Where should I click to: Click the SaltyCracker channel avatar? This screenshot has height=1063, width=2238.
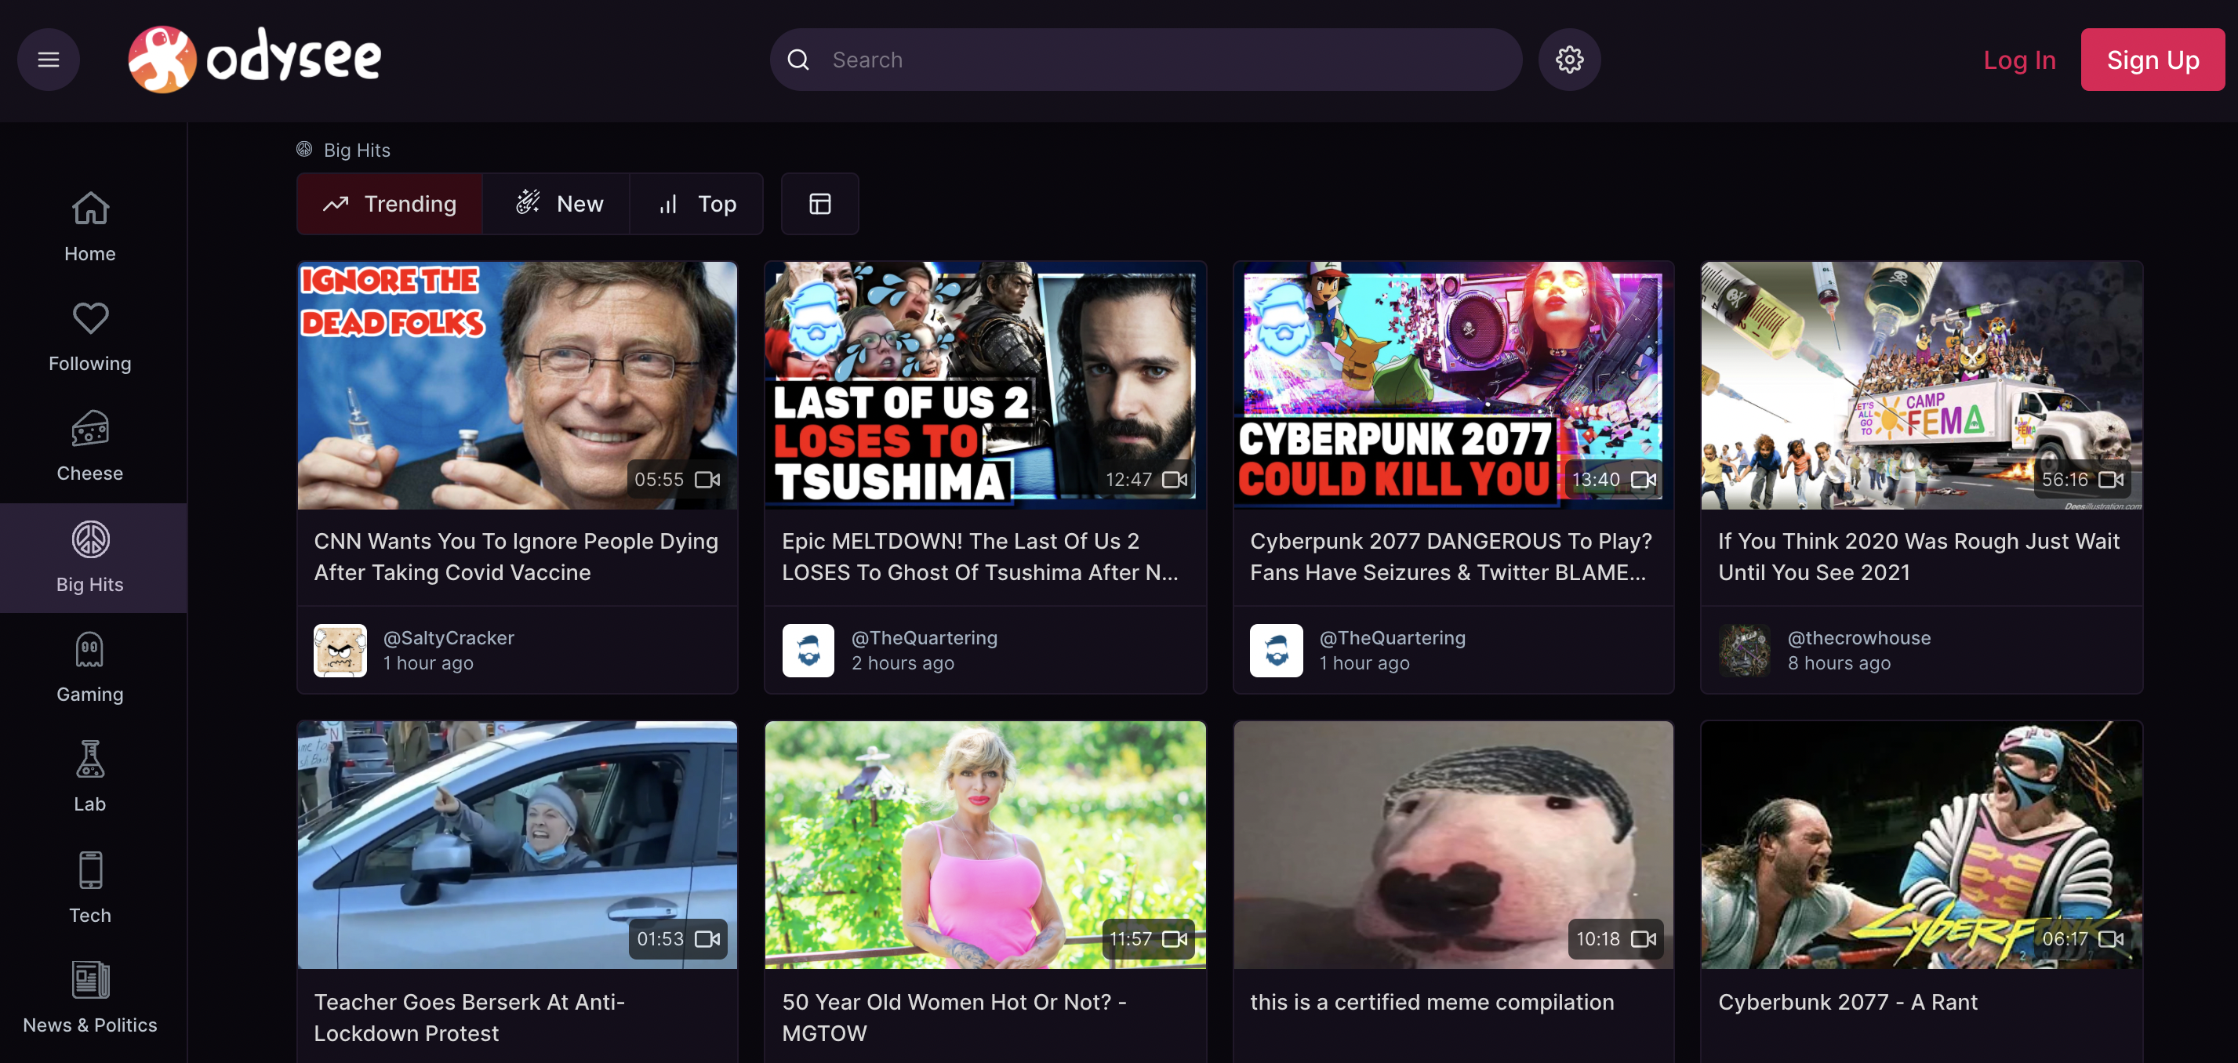pos(340,651)
